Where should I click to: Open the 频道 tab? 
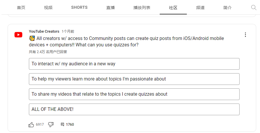coord(200,8)
